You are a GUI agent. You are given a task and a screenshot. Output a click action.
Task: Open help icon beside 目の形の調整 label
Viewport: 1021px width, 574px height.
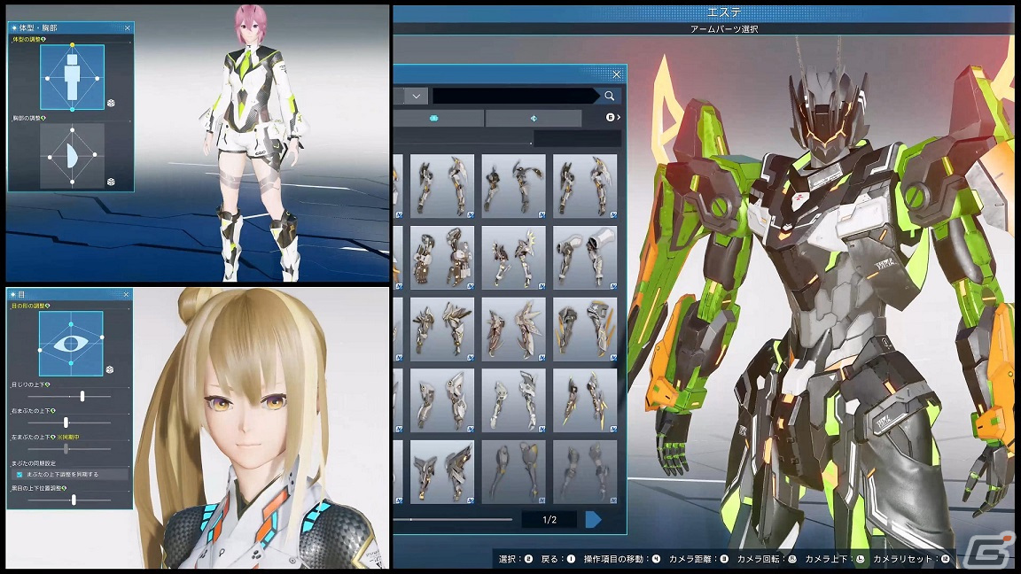click(48, 306)
